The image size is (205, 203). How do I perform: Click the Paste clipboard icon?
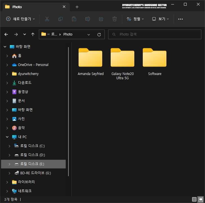click(74, 19)
